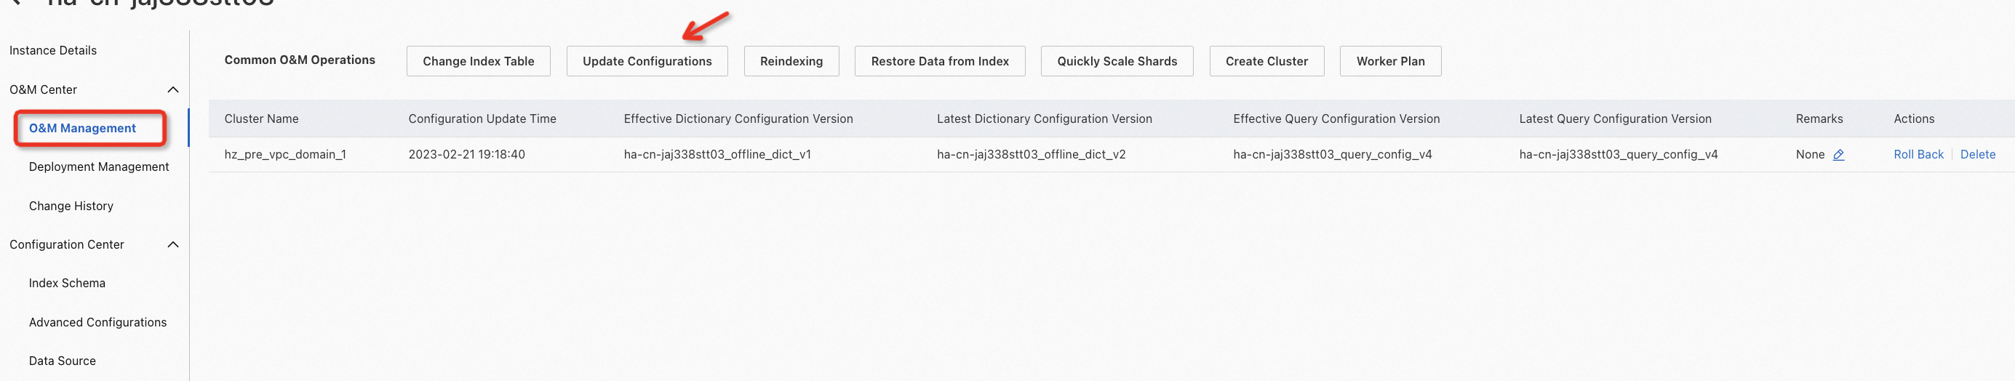The image size is (2015, 381).
Task: Navigate to Data Source
Action: point(63,361)
